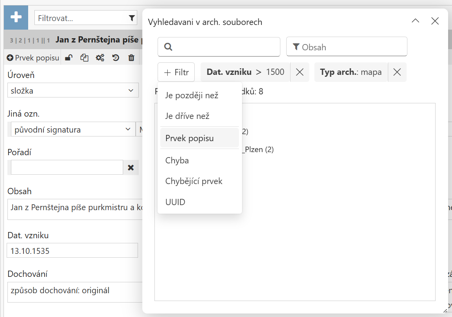Expand the původní signatura dropdown
Image resolution: width=452 pixels, height=317 pixels.
73,129
